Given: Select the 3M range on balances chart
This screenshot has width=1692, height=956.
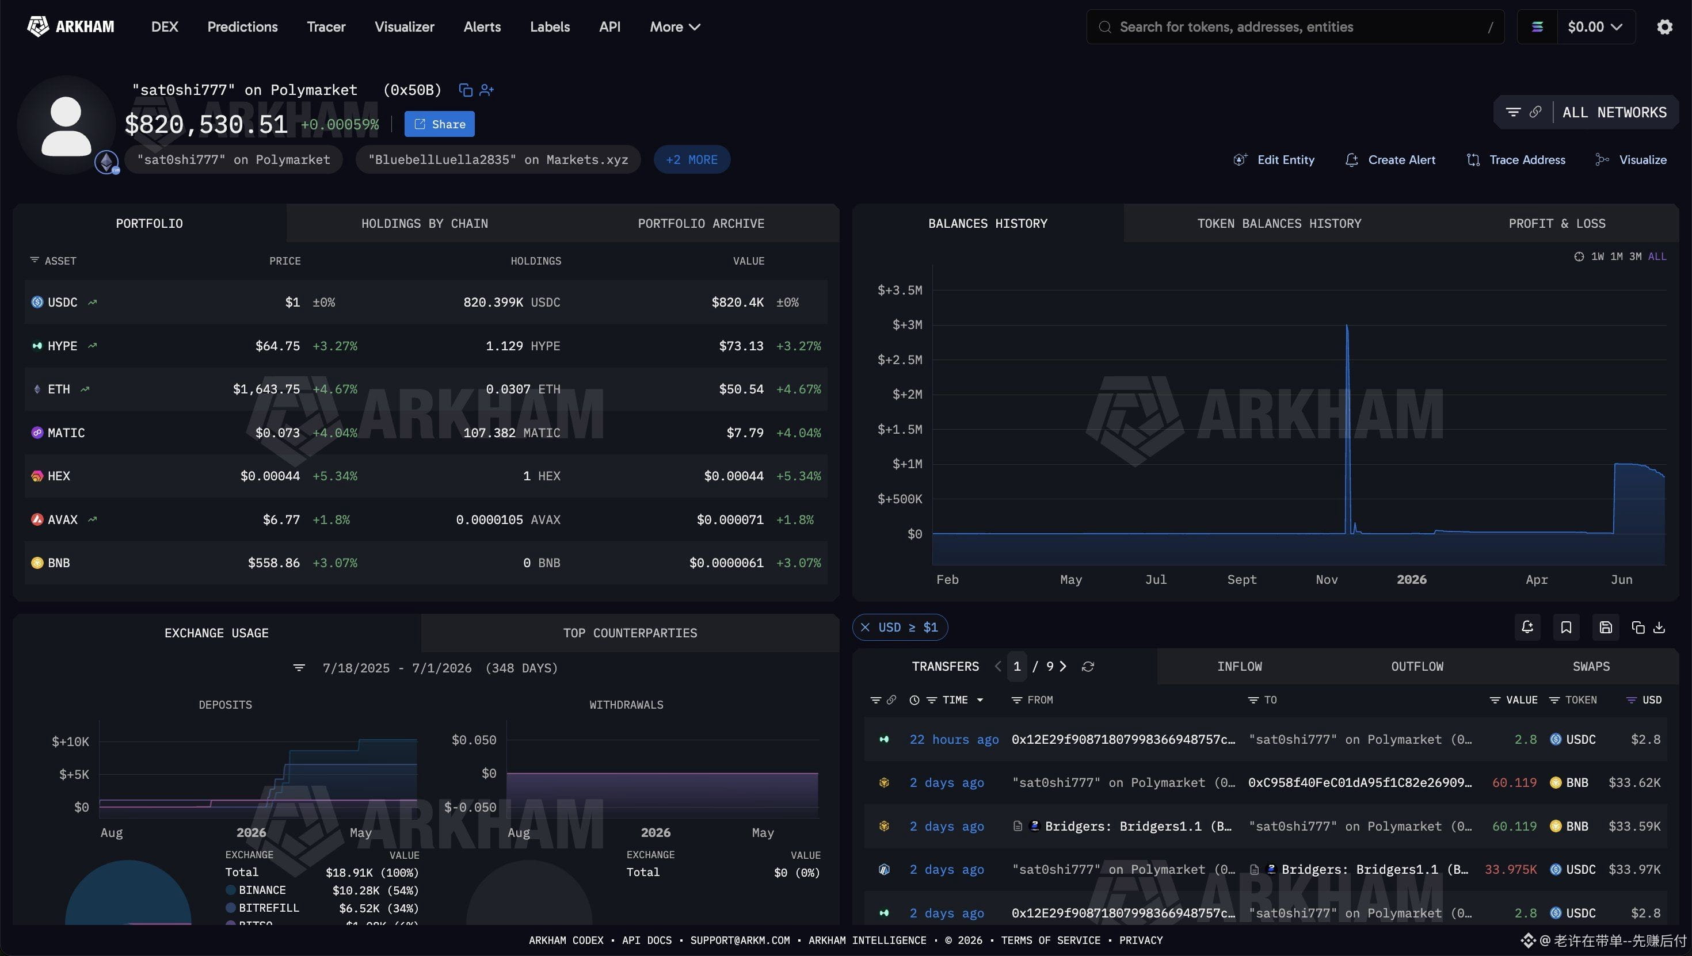Looking at the screenshot, I should pos(1636,256).
